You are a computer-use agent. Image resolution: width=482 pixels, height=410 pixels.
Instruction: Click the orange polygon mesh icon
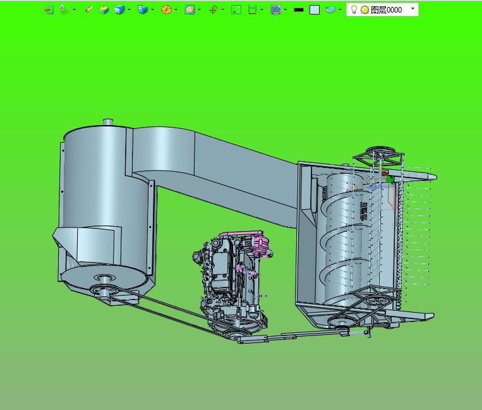point(166,10)
